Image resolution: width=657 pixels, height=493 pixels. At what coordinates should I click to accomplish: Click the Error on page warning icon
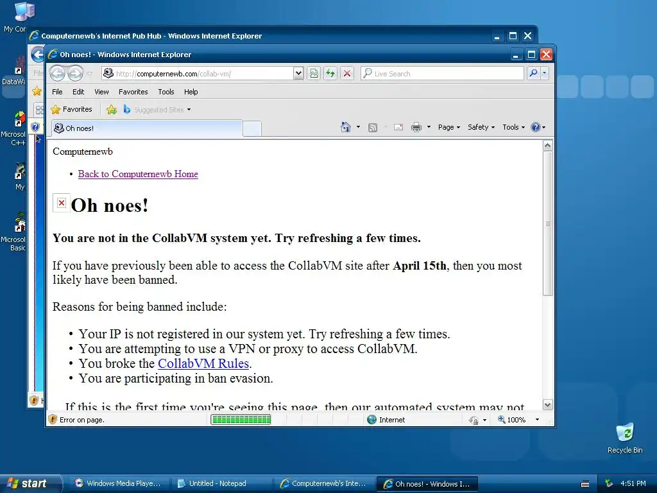(53, 420)
